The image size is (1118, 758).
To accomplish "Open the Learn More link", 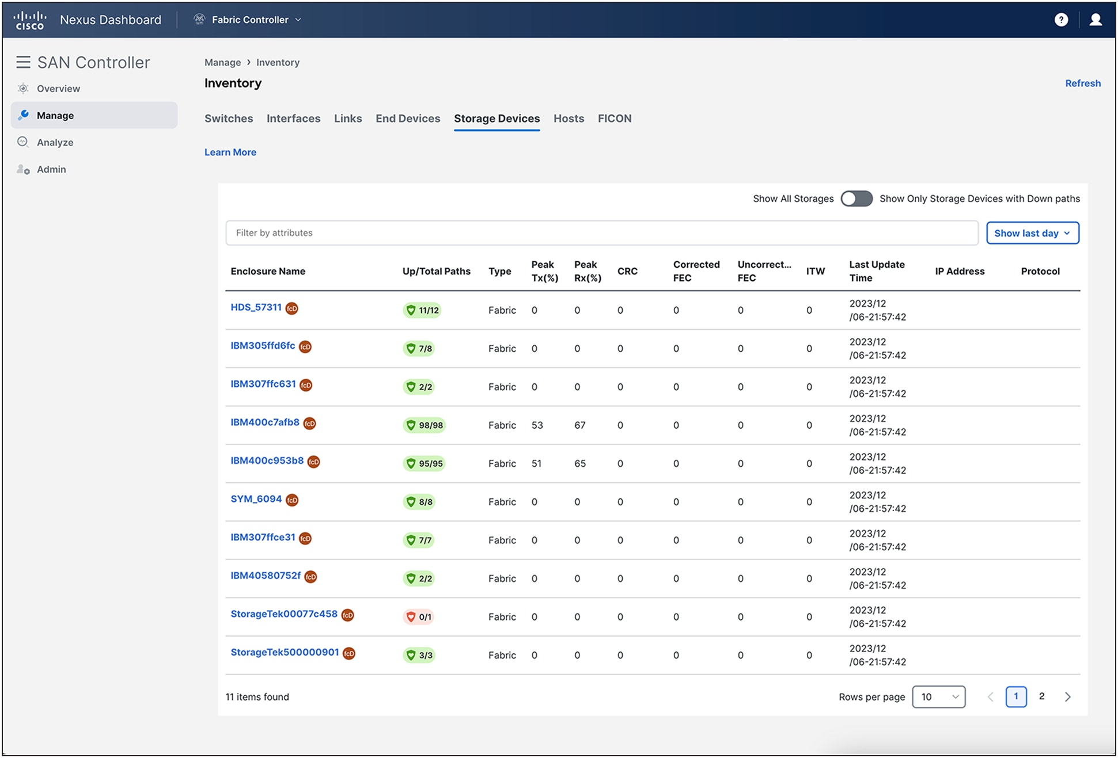I will (230, 153).
